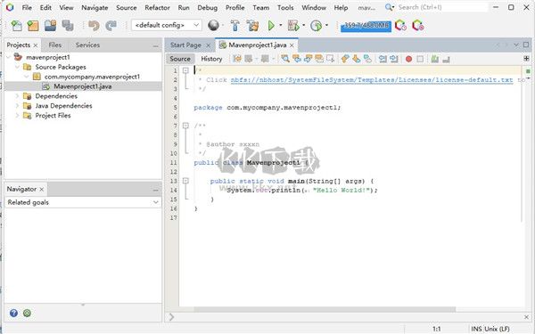Open the Profile Project dropdown arrow
This screenshot has width=535, height=334.
[x=326, y=25]
